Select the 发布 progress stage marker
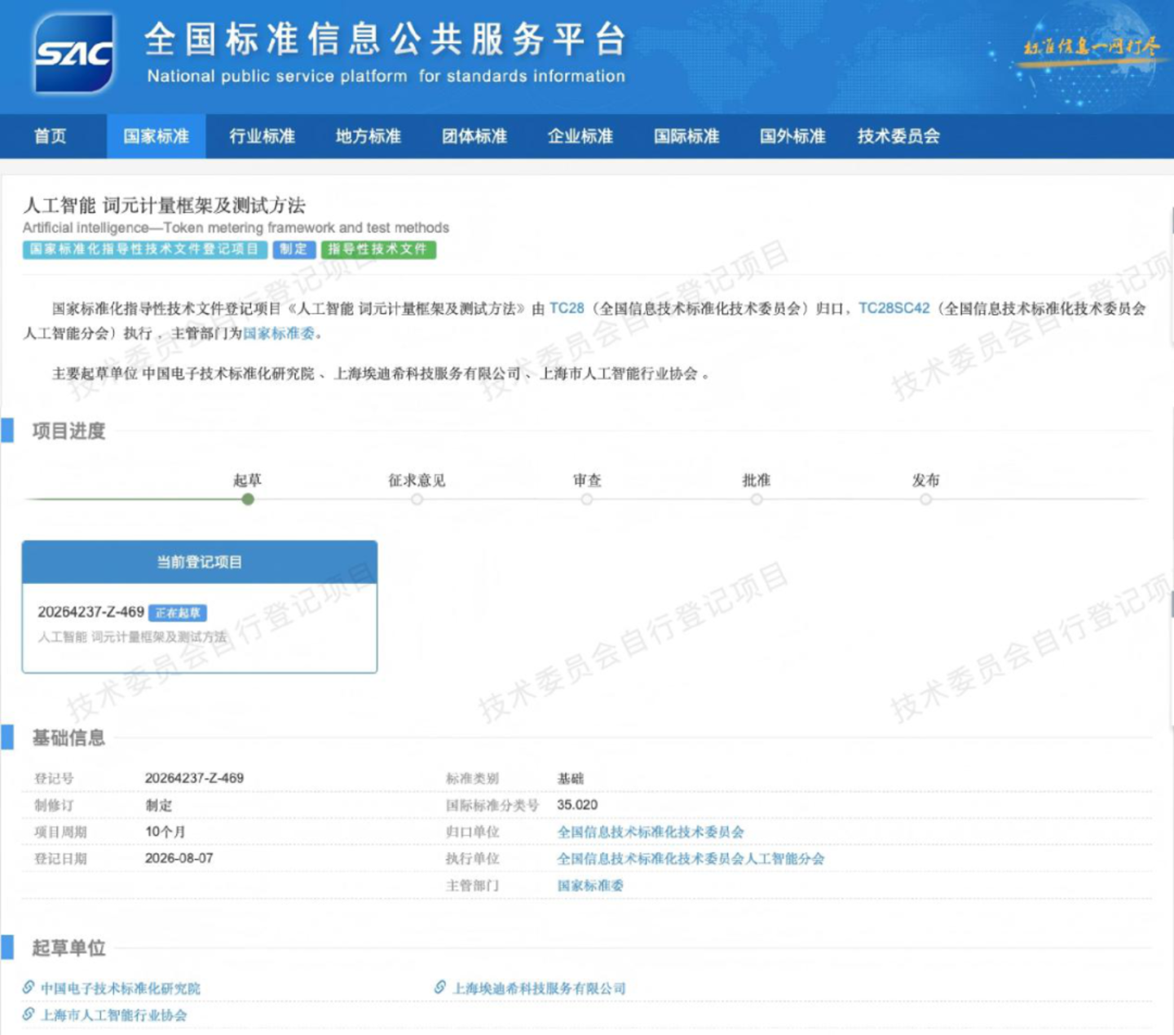This screenshot has height=1035, width=1174. pyautogui.click(x=926, y=499)
